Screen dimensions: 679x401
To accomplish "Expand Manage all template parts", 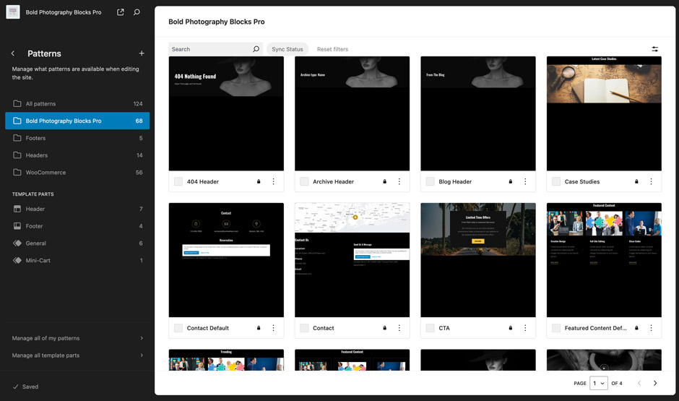I will click(x=77, y=355).
